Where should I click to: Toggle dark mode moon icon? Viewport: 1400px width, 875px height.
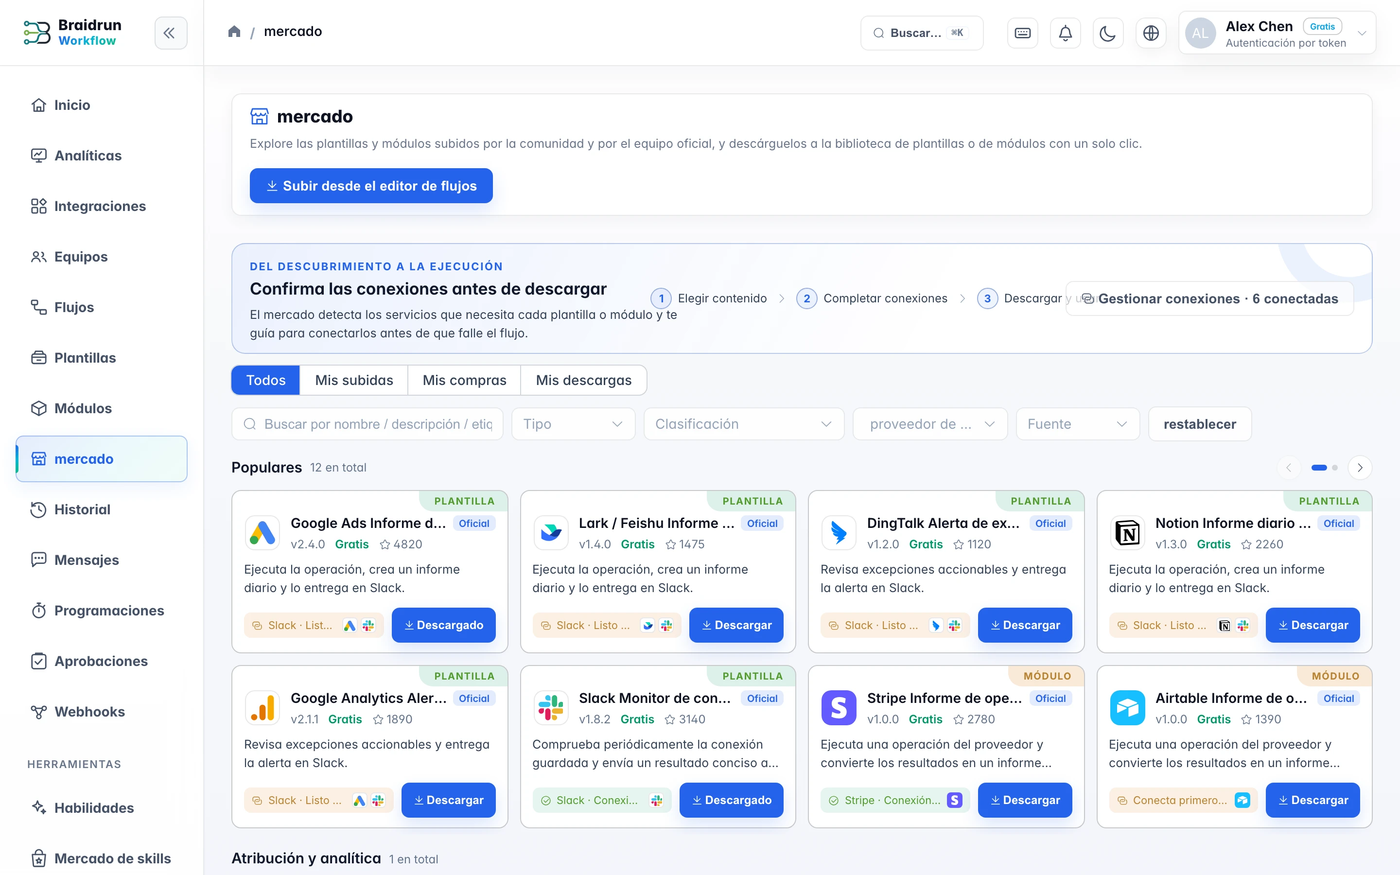click(x=1108, y=33)
